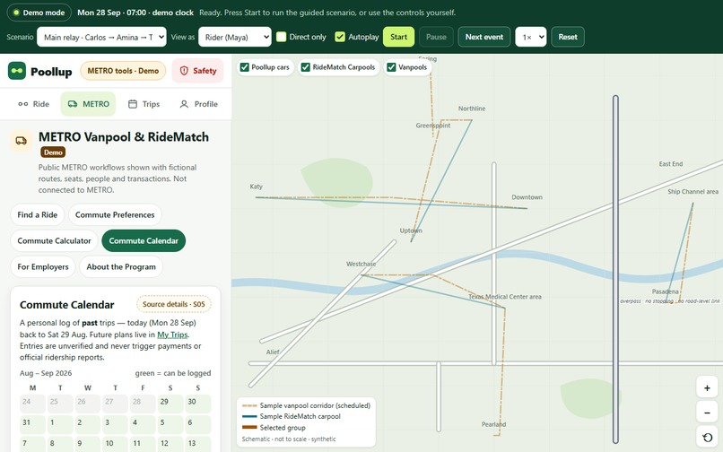Image resolution: width=723 pixels, height=452 pixels.
Task: Click the Safety shield icon
Action: [x=184, y=71]
